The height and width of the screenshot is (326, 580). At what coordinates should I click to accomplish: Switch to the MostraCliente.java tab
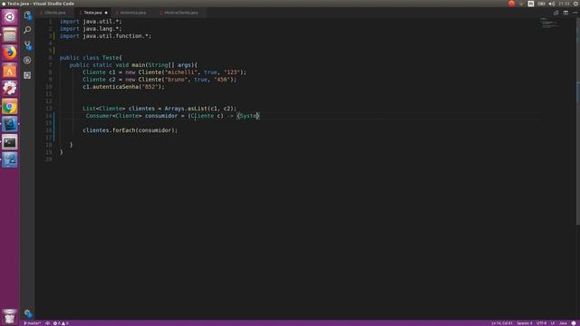[x=181, y=13]
